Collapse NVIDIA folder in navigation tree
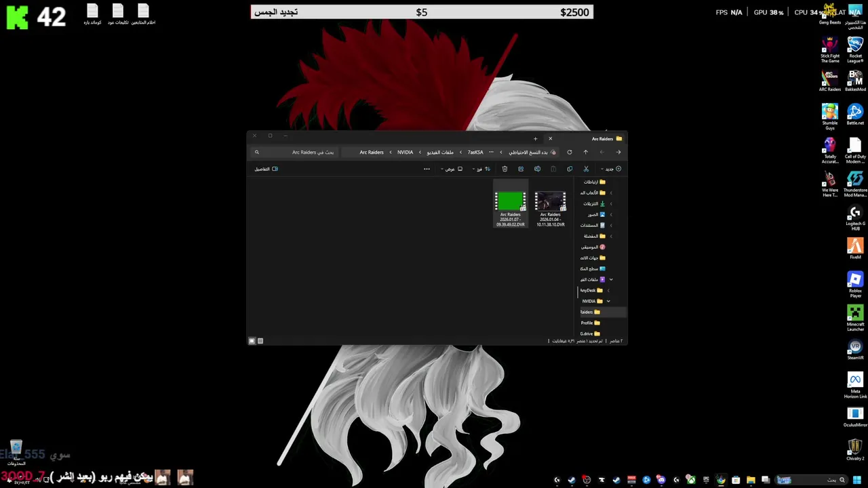 pyautogui.click(x=608, y=301)
